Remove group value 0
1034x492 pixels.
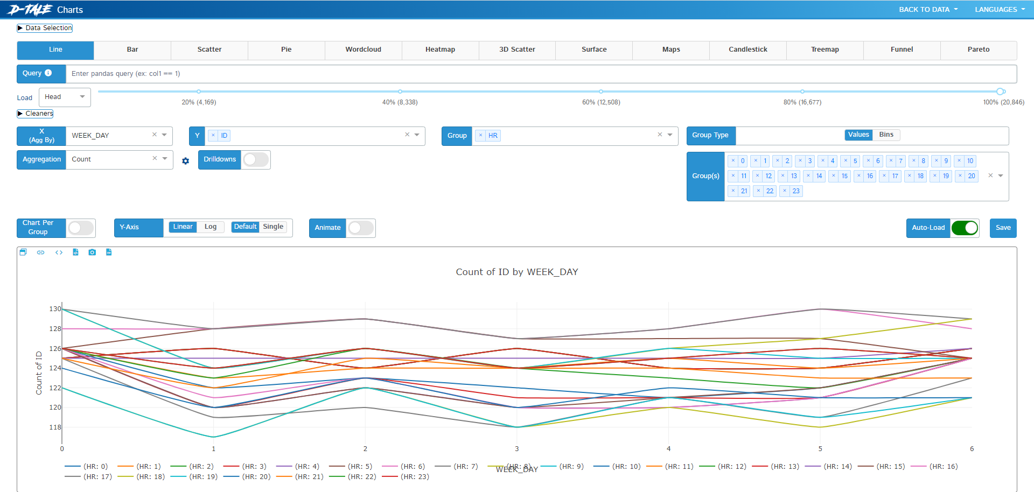[733, 161]
